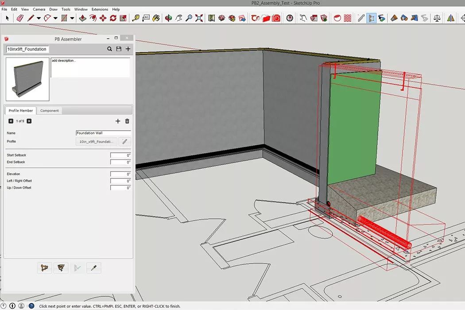This screenshot has height=310, width=465.
Task: Expand the arc tool dropdown arrow
Action: click(x=55, y=18)
